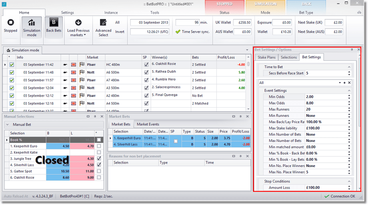Uncheck the Jungle Tree selection checkbox

(x=99, y=158)
